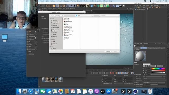This screenshot has height=95, width=169.
Task: Open Node Spaces dropdown
Action: click(x=142, y=3)
